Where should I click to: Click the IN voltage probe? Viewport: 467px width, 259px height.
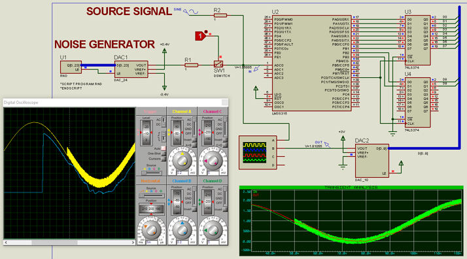[x=256, y=69]
